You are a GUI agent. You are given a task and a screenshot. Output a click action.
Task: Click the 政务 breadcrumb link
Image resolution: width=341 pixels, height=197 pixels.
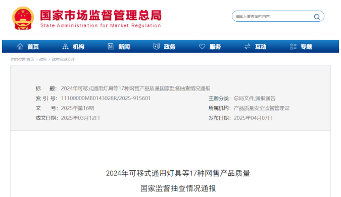pos(43,60)
